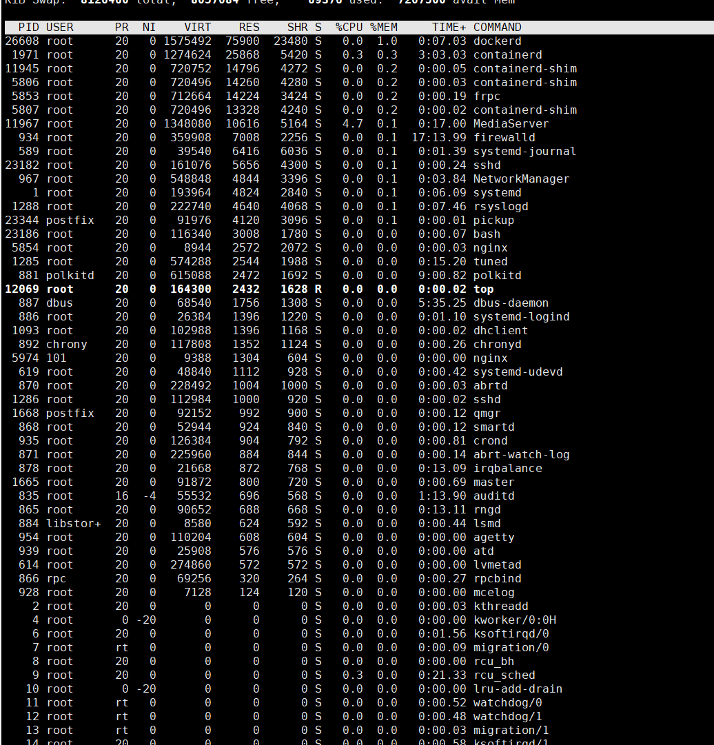Select the chrony user entry
The image size is (714, 745).
click(x=67, y=345)
